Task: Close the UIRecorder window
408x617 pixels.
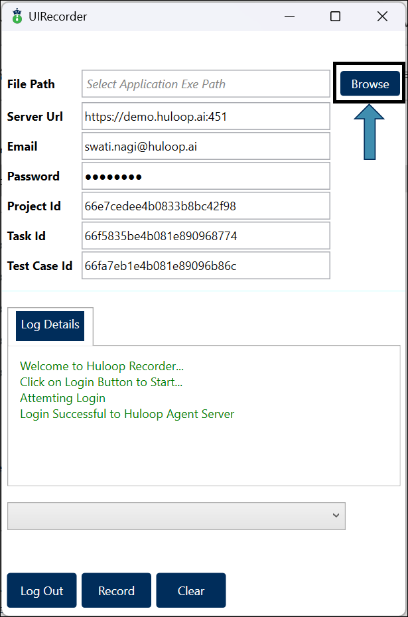Action: click(x=382, y=17)
